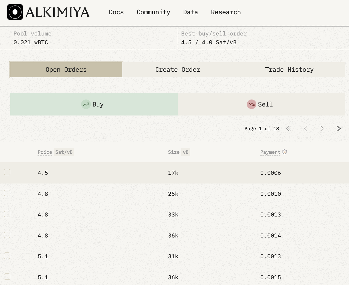Image resolution: width=349 pixels, height=285 pixels.
Task: Go to first page double-chevron
Action: tap(288, 128)
